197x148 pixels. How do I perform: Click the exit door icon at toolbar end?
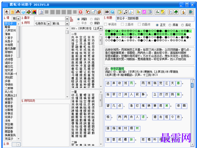pos(191,12)
